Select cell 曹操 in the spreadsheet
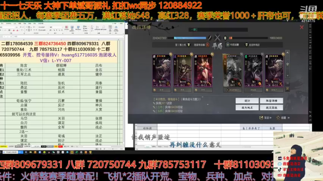The height and width of the screenshot is (181, 323). (x=99, y=101)
